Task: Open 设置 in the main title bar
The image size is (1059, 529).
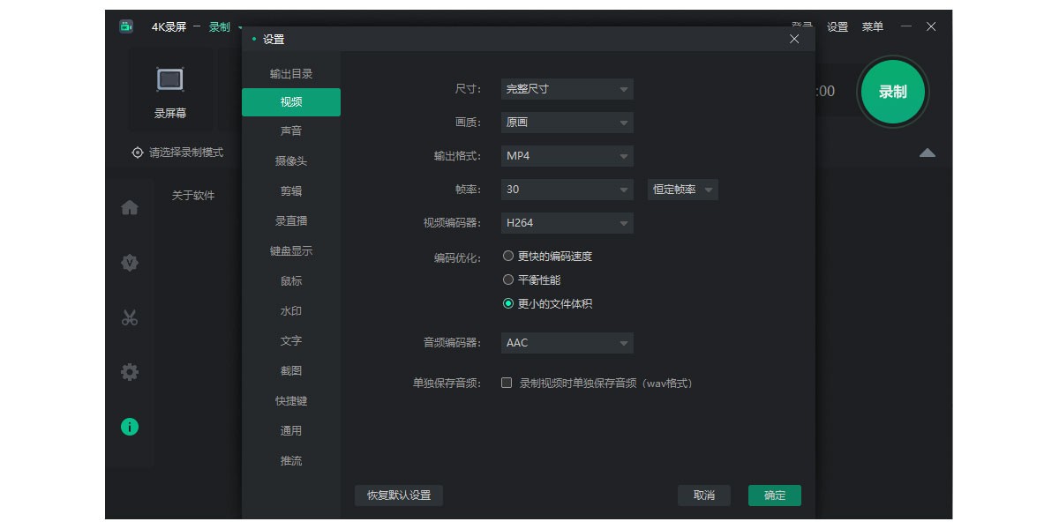Action: [837, 26]
